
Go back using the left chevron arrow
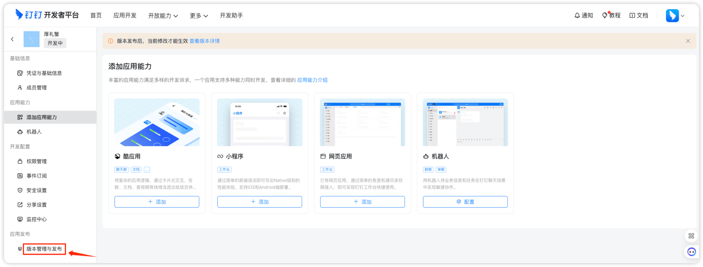pos(12,39)
